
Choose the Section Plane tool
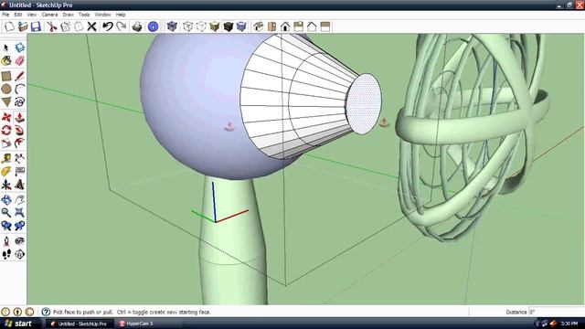pyautogui.click(x=20, y=254)
